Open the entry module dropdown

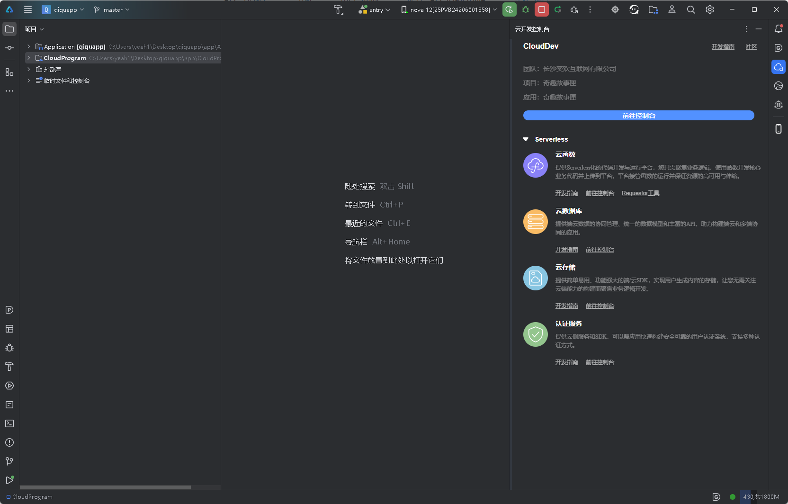click(x=375, y=9)
